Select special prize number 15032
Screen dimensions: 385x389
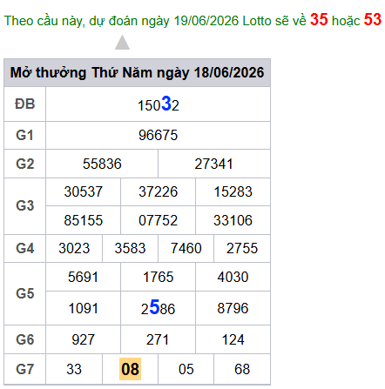(x=159, y=104)
